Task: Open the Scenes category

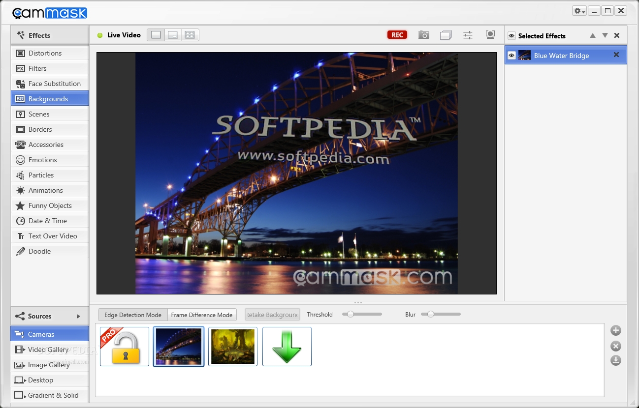Action: click(50, 114)
